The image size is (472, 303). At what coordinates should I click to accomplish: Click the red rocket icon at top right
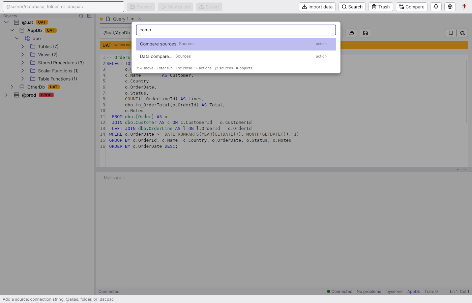464,7
